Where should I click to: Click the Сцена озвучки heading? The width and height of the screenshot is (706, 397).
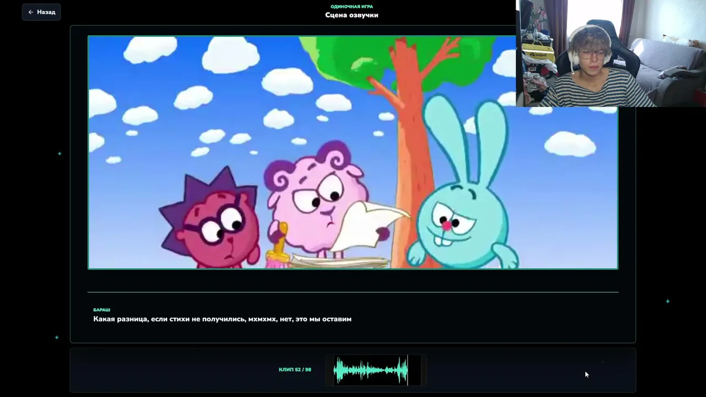click(x=352, y=15)
